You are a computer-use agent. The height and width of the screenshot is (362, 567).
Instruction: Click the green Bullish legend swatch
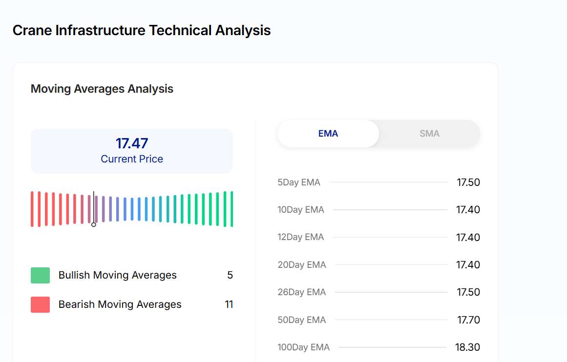(x=40, y=275)
